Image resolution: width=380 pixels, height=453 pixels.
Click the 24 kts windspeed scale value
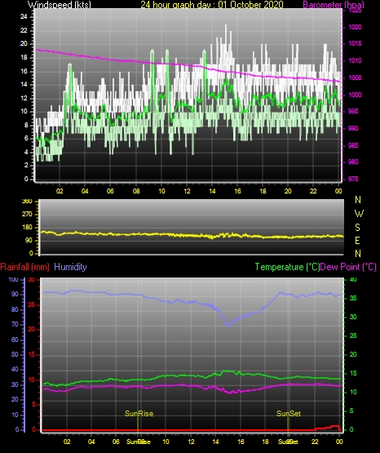point(24,17)
